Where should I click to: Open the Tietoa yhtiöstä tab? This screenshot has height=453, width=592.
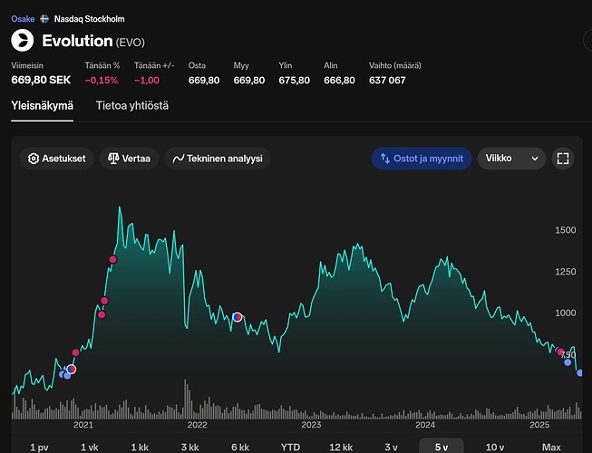132,106
